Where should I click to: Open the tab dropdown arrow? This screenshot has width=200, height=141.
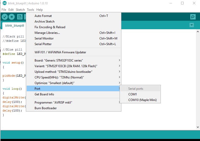pos(192,25)
